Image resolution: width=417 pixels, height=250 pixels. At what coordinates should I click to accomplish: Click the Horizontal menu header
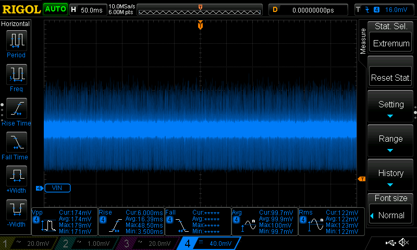pos(16,24)
